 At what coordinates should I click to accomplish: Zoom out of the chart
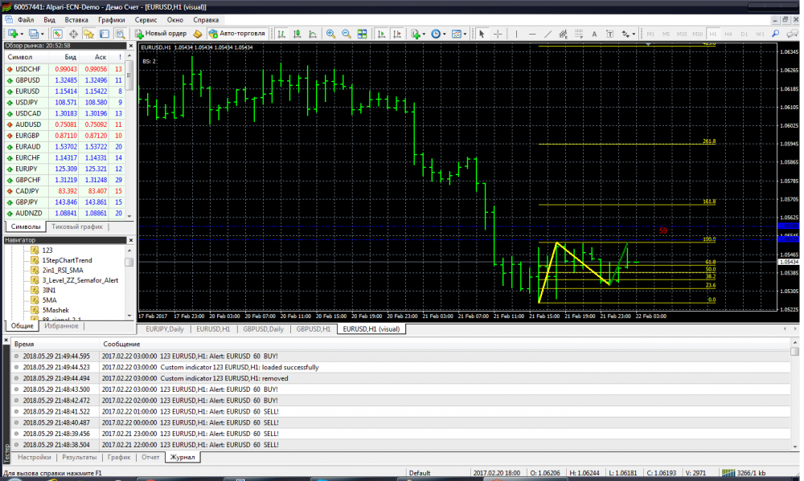346,34
